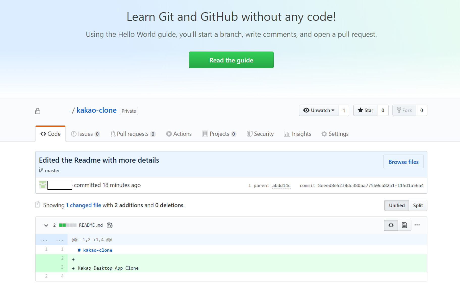Screen dimensions: 460x284
Task: Click the added line Kakao Desktop App Clone
Action: point(108,268)
